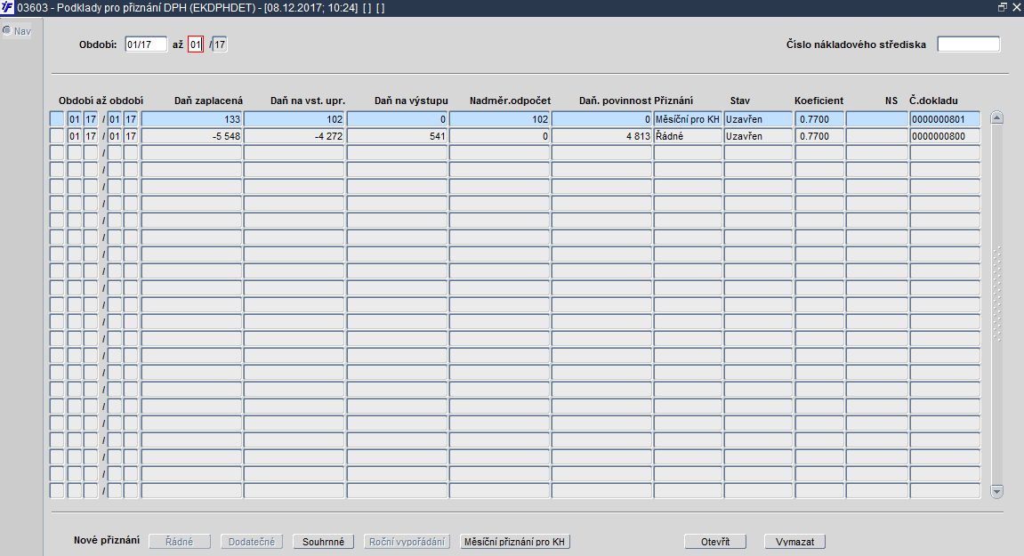Click the Období start field 01/17
Viewport: 1024px width, 556px height.
146,44
